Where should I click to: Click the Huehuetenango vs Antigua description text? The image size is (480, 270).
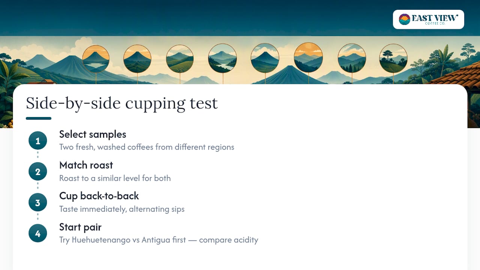click(159, 240)
